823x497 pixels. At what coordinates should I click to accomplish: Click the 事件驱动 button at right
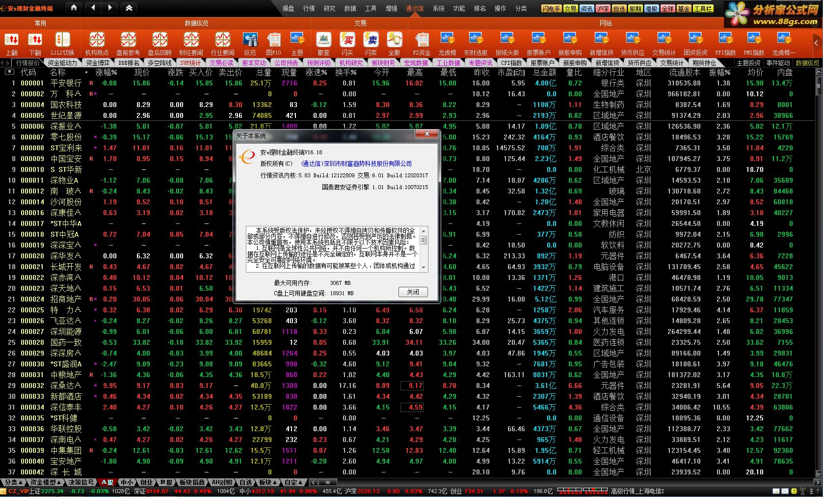coord(778,63)
